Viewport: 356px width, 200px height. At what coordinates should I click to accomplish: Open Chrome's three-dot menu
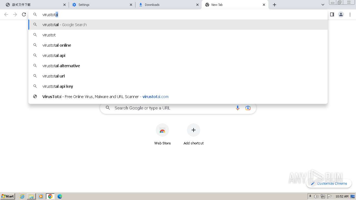click(x=350, y=14)
